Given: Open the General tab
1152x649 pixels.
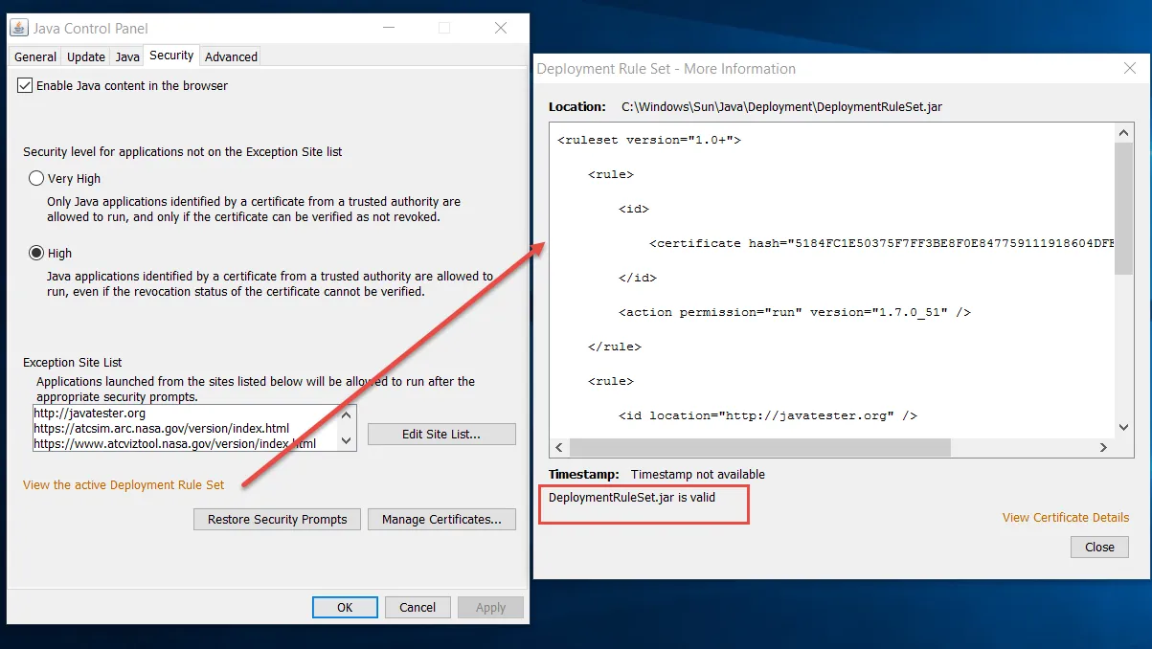Looking at the screenshot, I should point(35,56).
